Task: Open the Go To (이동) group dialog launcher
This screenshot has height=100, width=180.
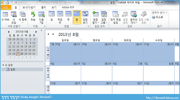Action: (45, 26)
